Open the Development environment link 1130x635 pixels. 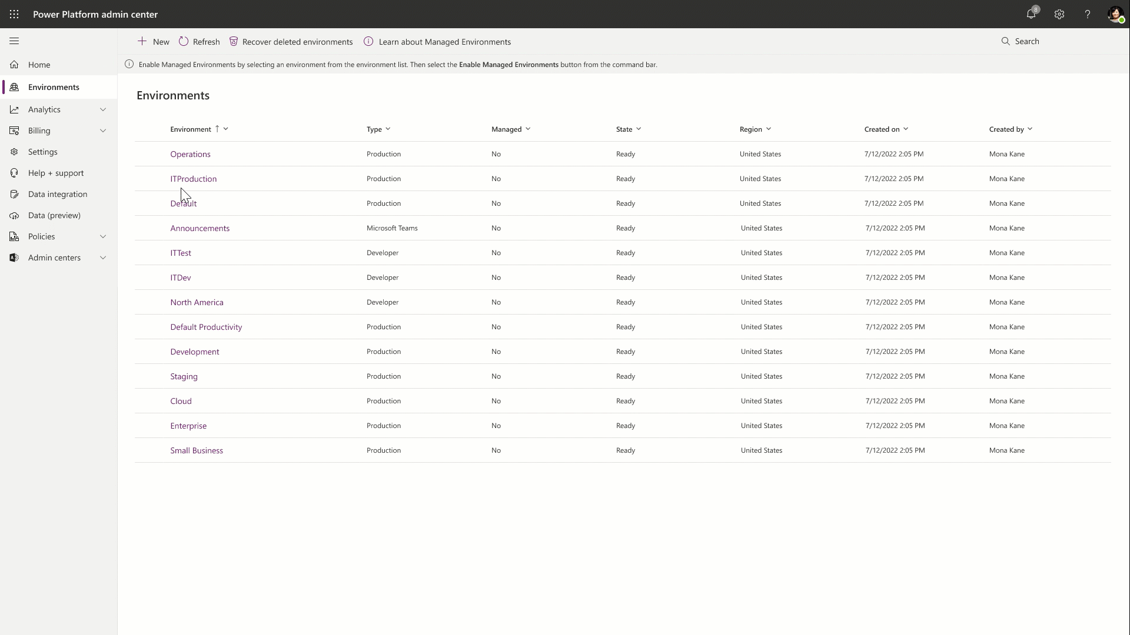coord(195,351)
